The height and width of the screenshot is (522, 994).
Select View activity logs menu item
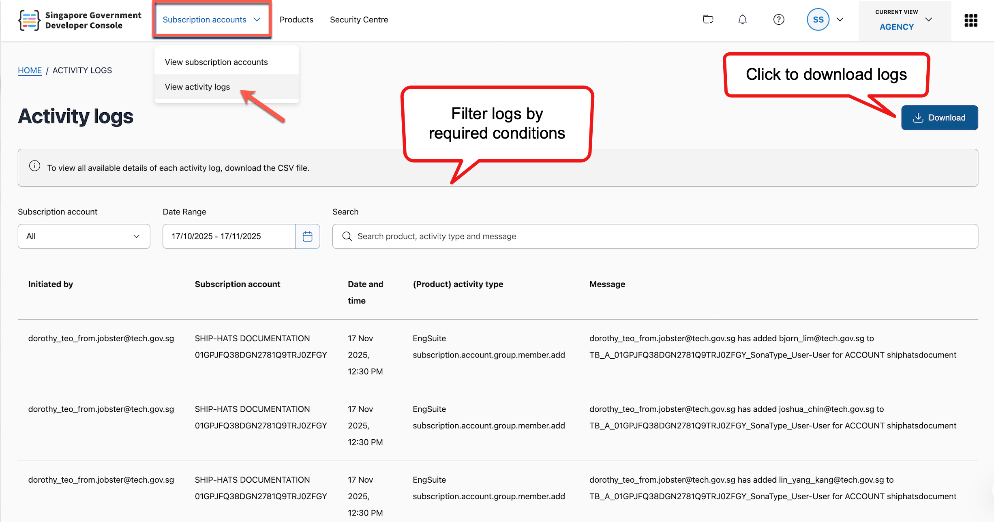[x=197, y=87]
